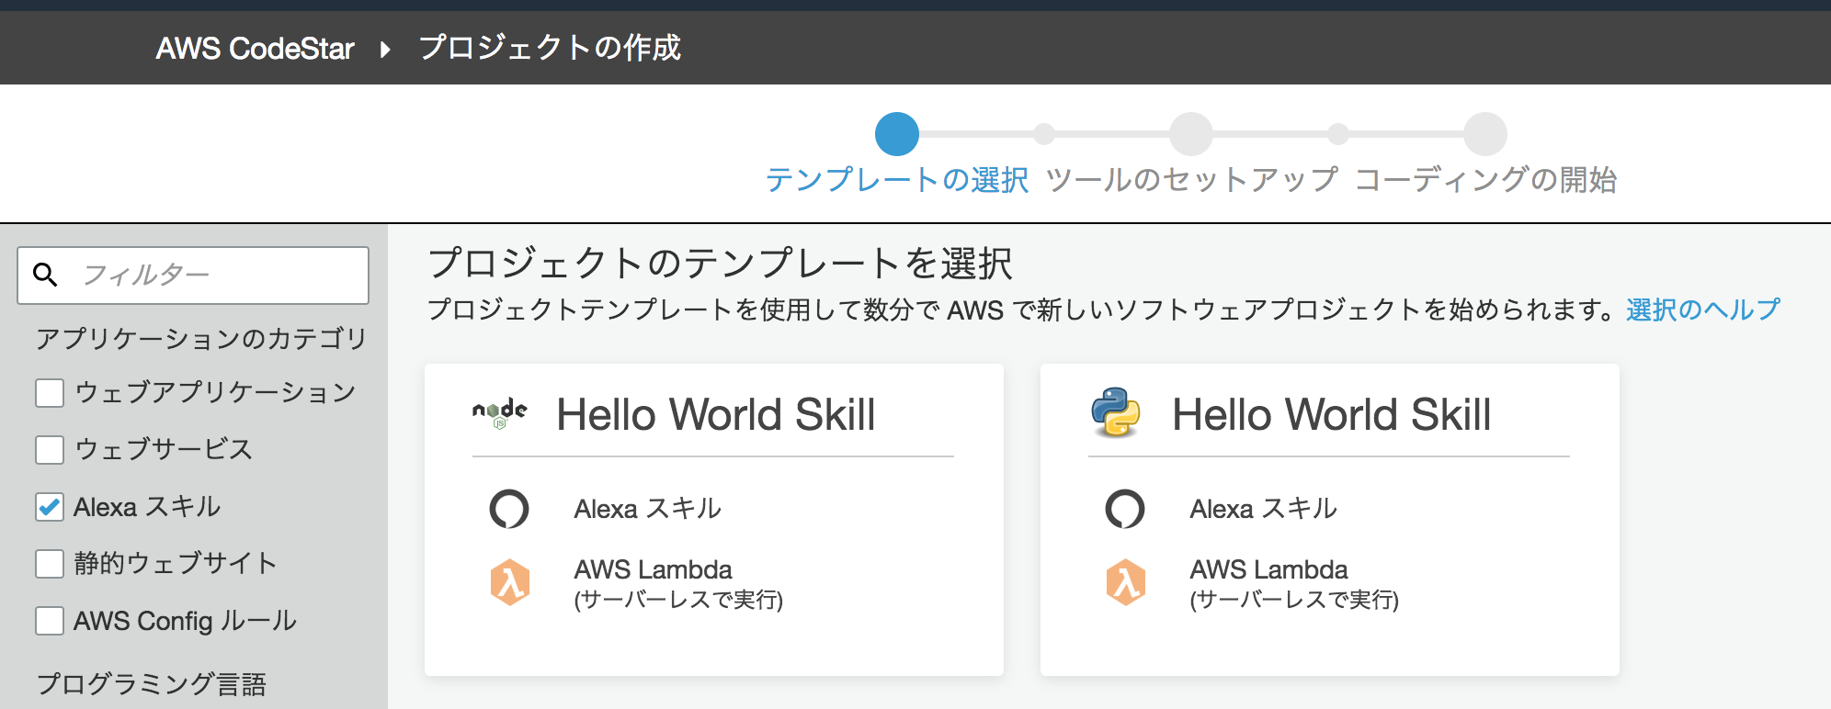The width and height of the screenshot is (1831, 709).
Task: Enable the ウェブアプリケーション checkbox
Action: (x=50, y=393)
